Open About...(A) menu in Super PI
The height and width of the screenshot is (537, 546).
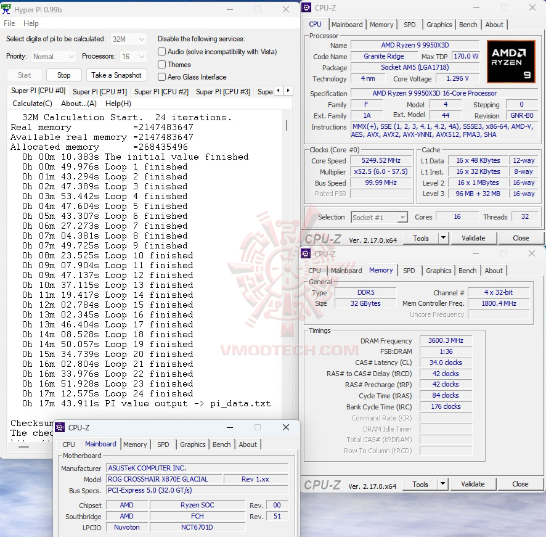coord(79,104)
